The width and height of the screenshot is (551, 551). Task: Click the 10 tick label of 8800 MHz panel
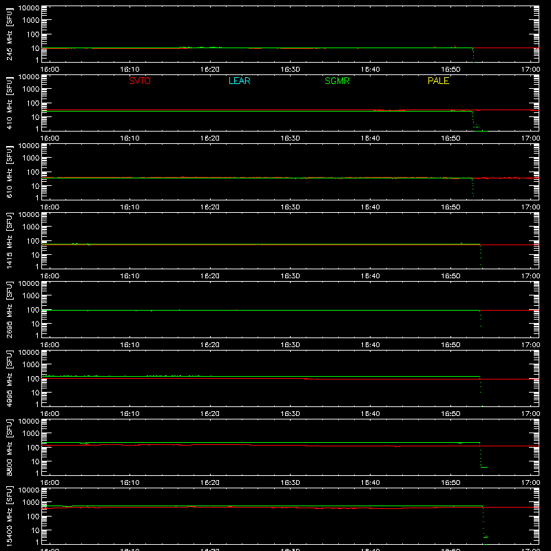(x=35, y=461)
